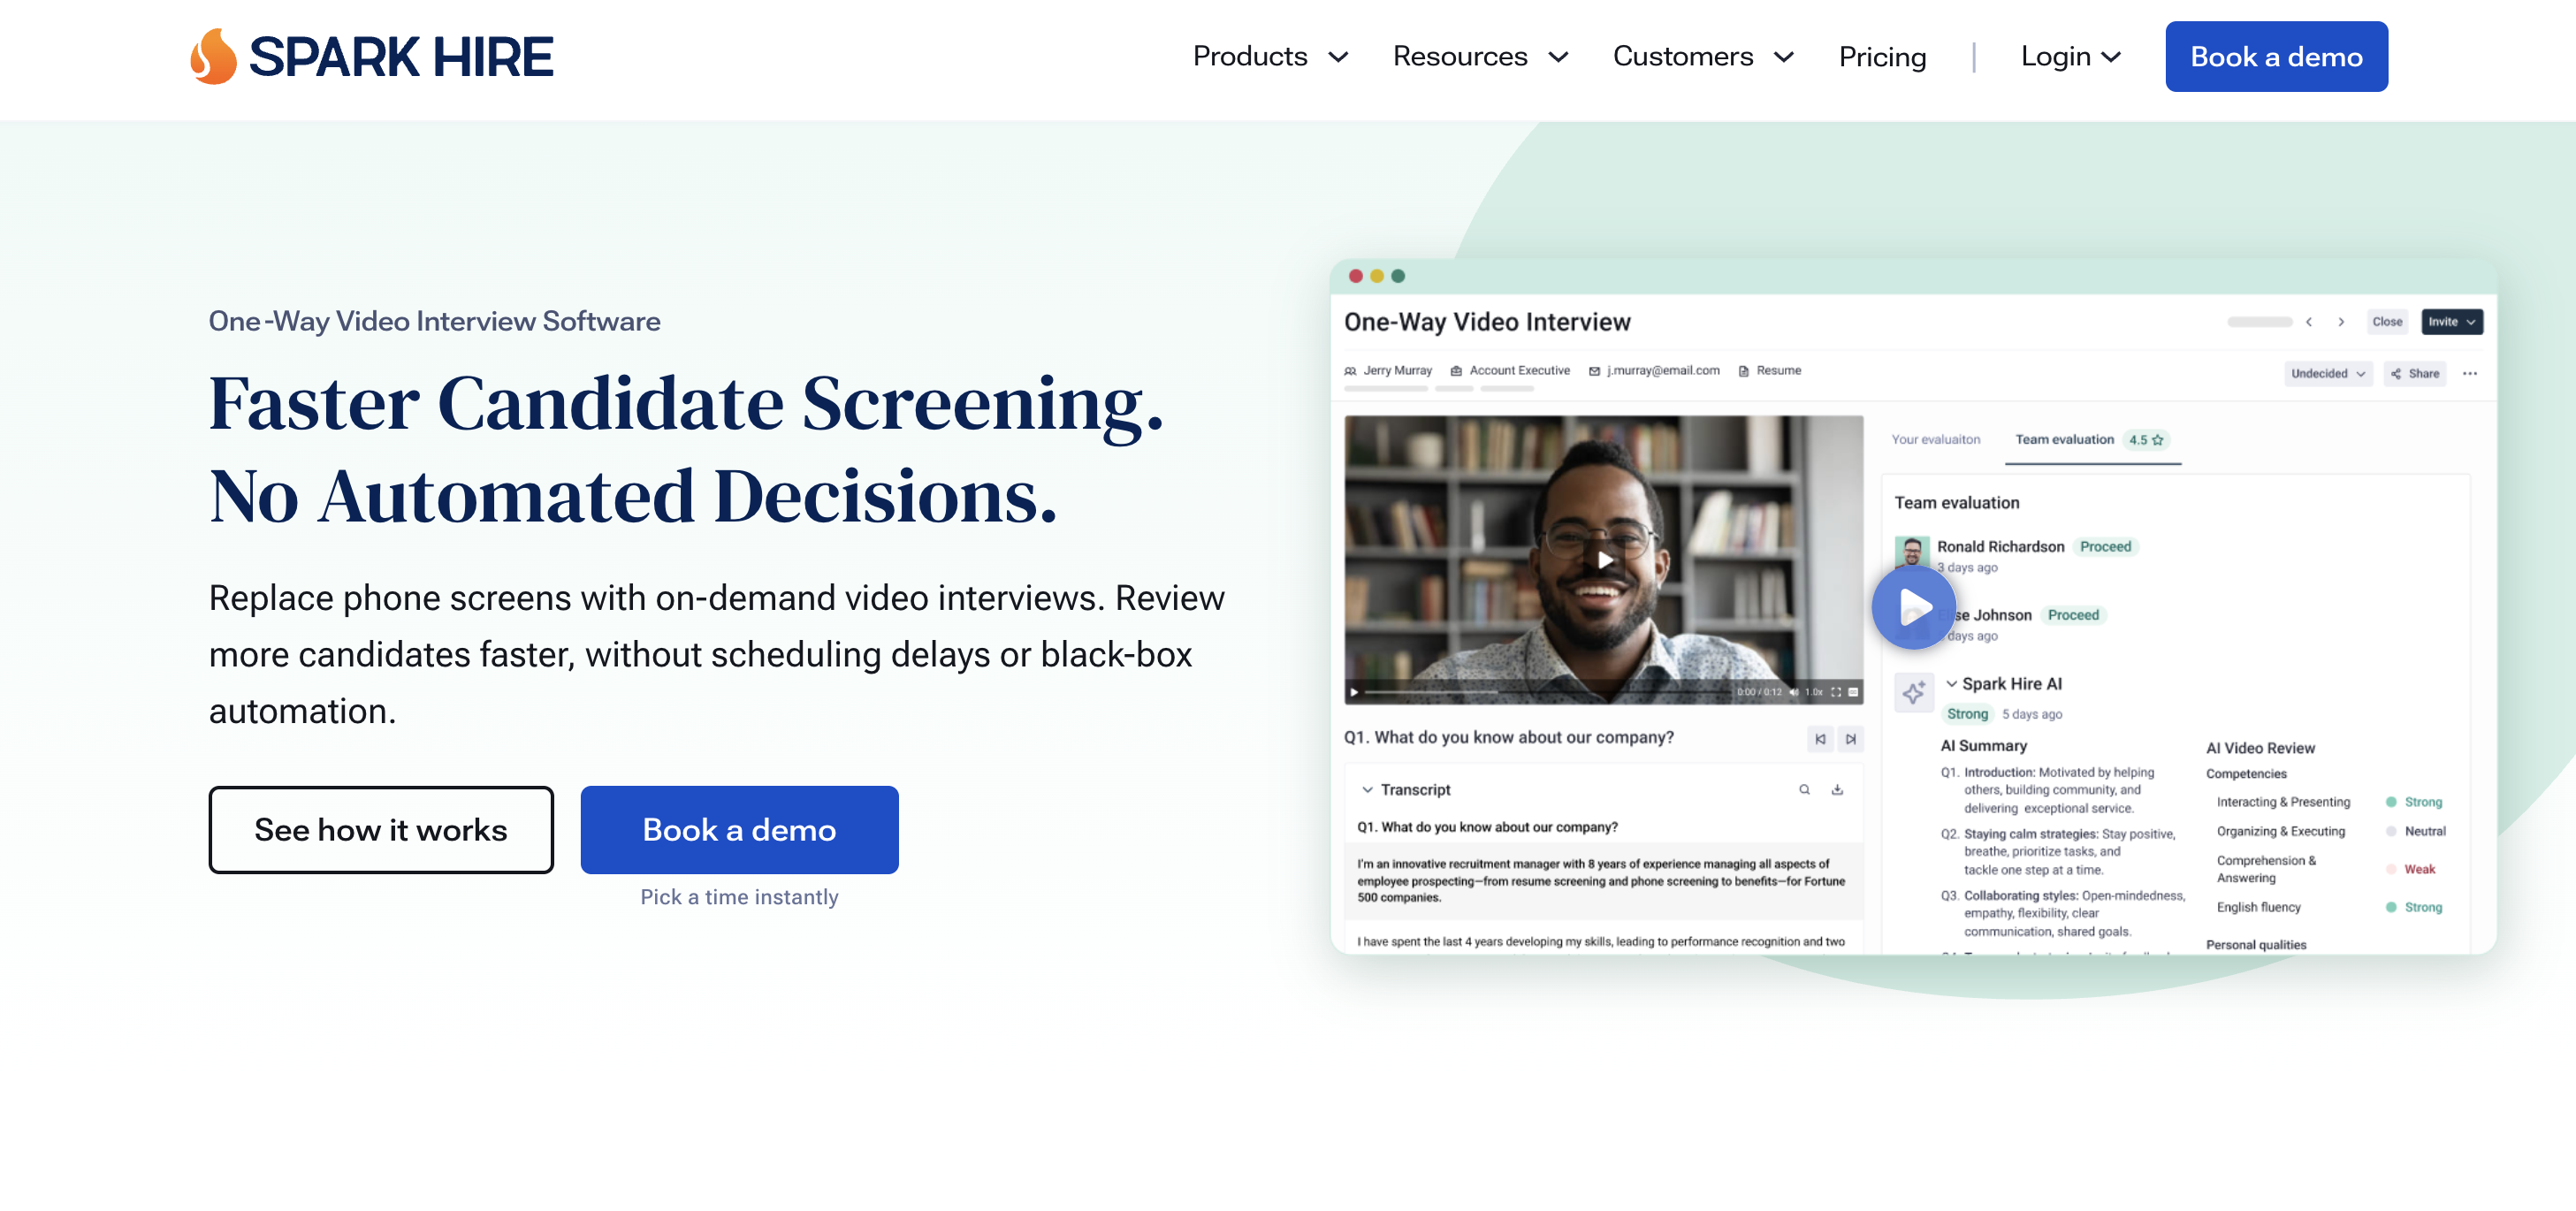The width and height of the screenshot is (2576, 1211).
Task: Click Johnson's Proceed badge
Action: [2073, 616]
